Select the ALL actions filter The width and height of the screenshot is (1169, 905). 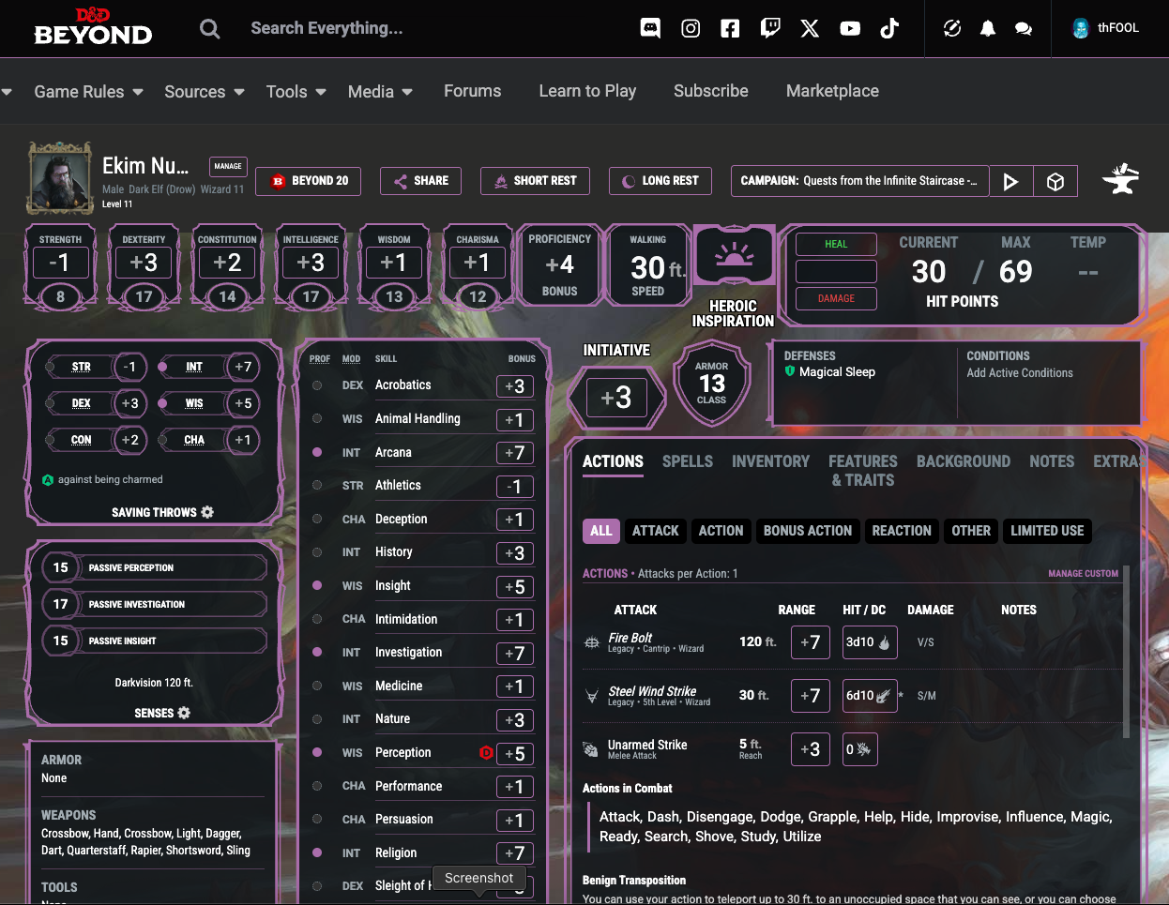click(x=601, y=531)
